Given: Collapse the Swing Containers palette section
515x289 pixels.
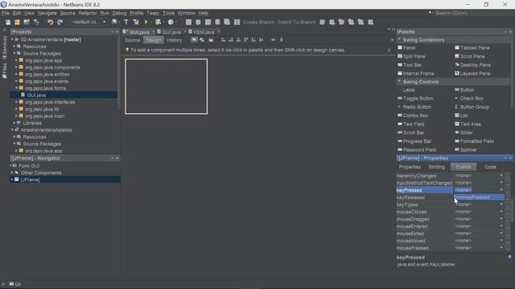Looking at the screenshot, I should pyautogui.click(x=399, y=39).
